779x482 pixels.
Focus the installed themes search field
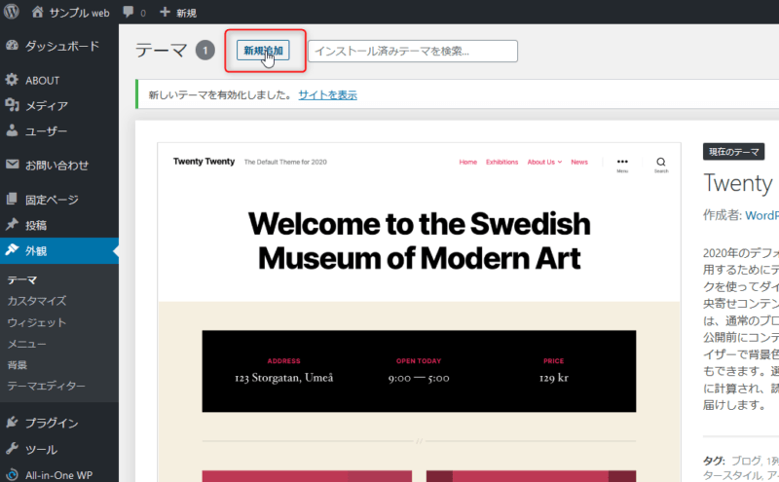[x=413, y=51]
